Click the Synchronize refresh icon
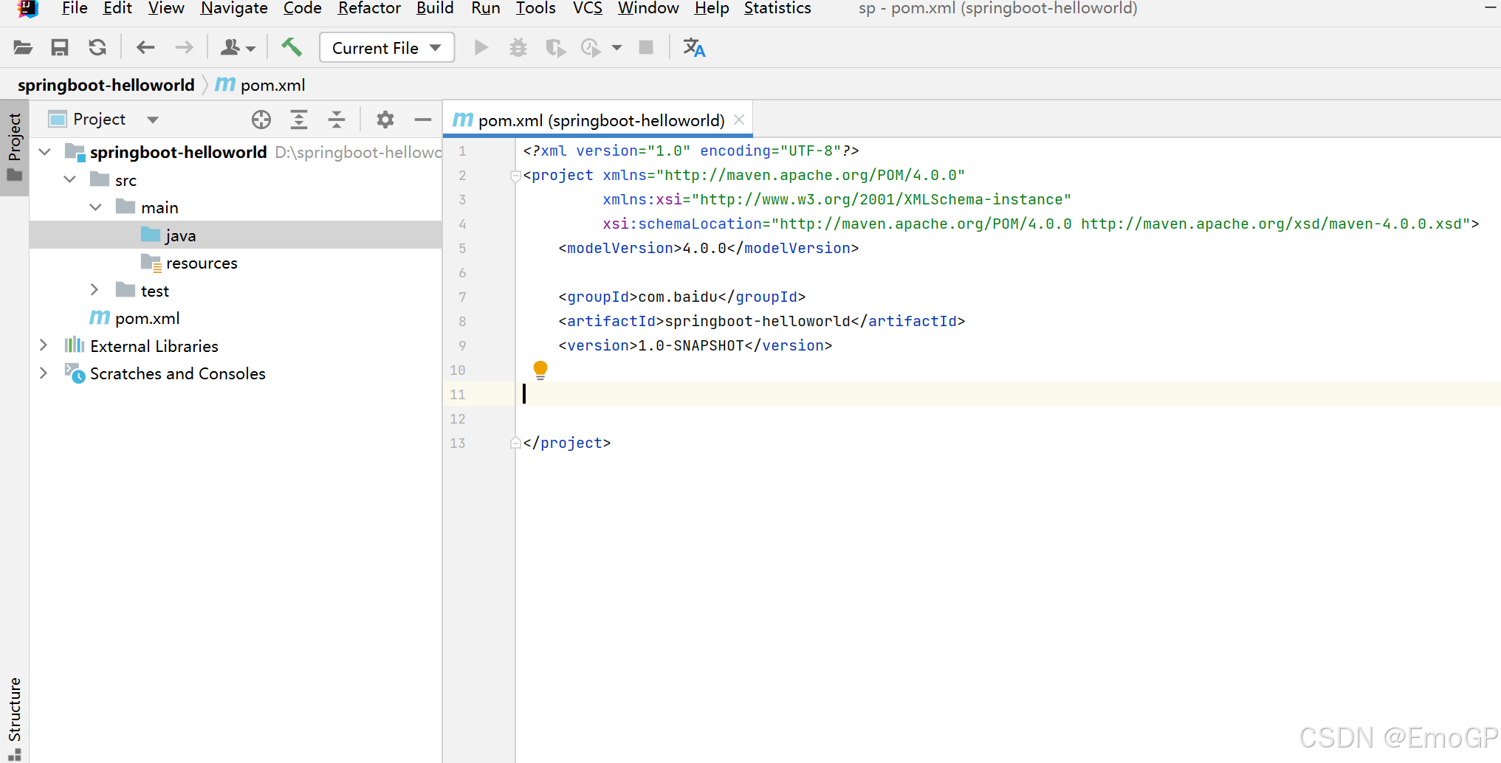This screenshot has height=763, width=1501. point(97,48)
